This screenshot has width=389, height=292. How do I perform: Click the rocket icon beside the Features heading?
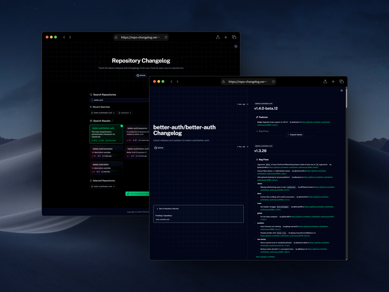point(257,117)
